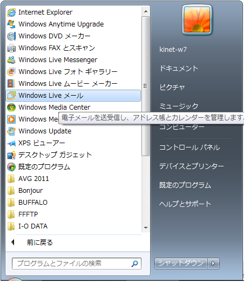Viewport: 250px width, 282px height.
Task: Click the scrollbar down arrow in program list
Action: (x=146, y=227)
